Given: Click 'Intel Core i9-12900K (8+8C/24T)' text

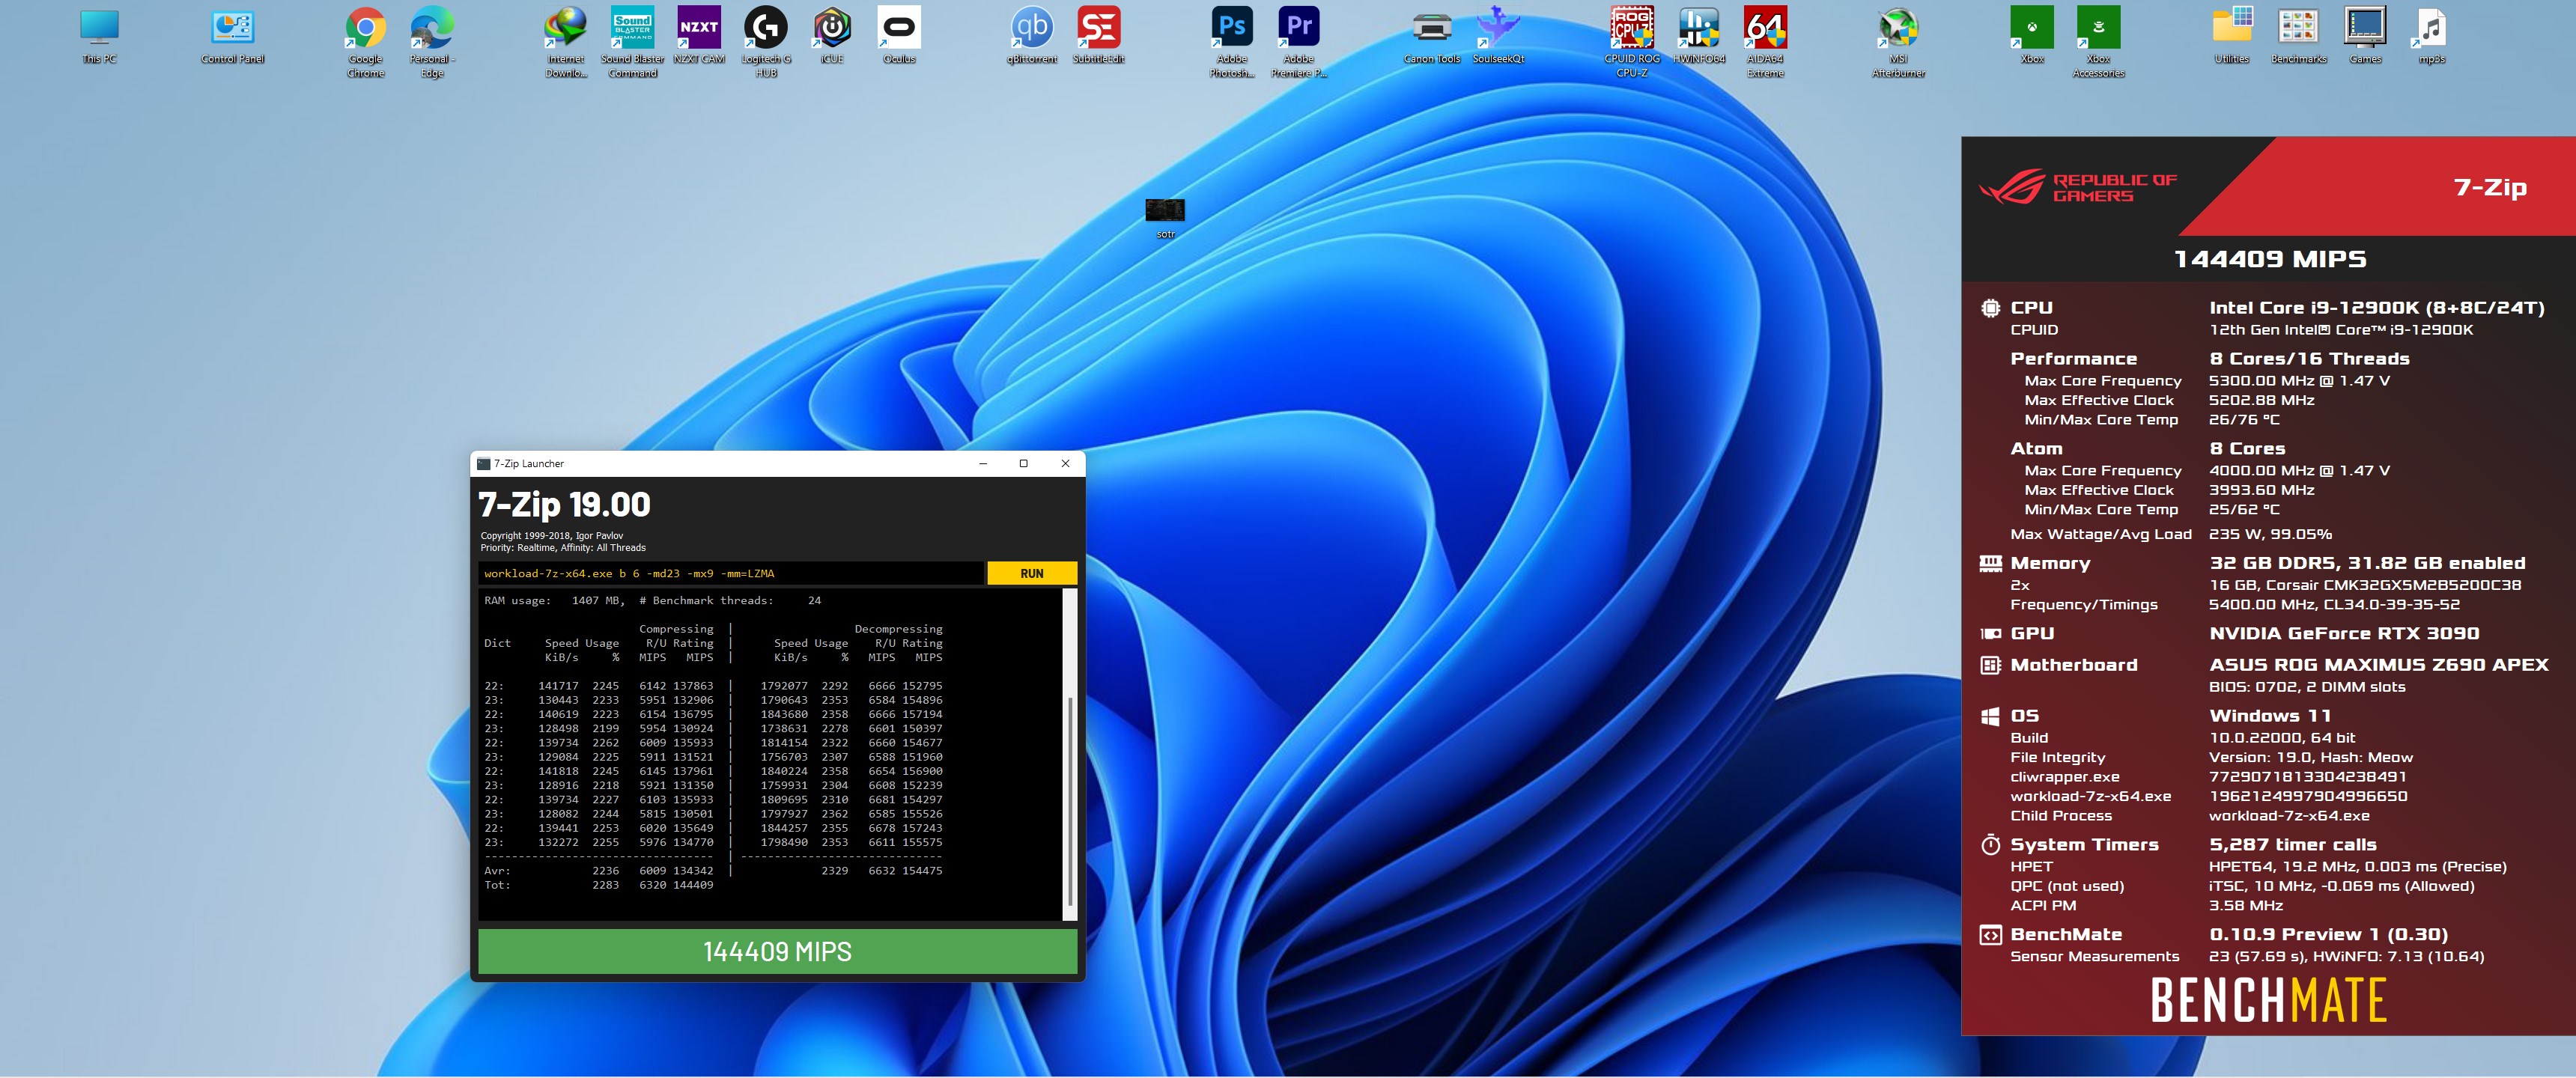Looking at the screenshot, I should pos(2377,308).
